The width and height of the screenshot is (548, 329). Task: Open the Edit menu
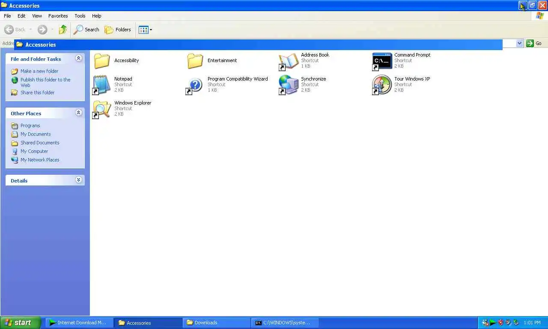coord(21,16)
